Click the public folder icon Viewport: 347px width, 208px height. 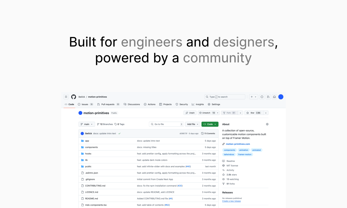(82, 166)
